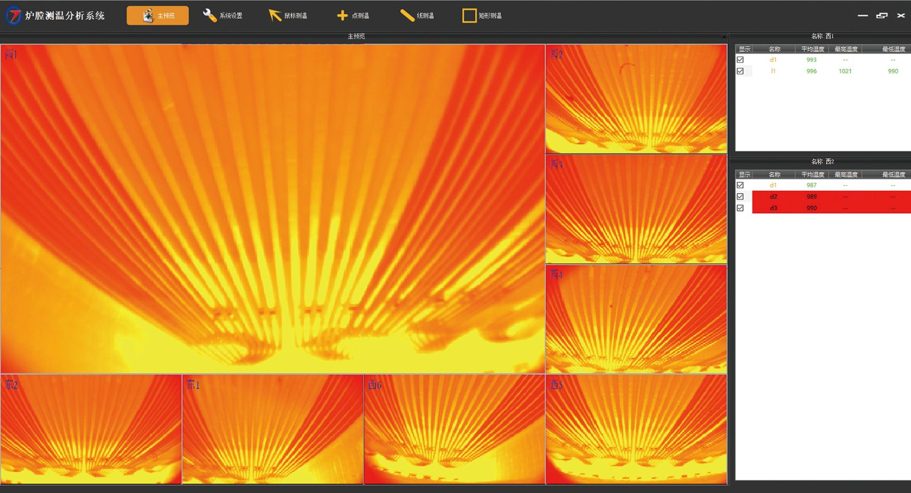Sort by 最高温度 column in 西1 table
Viewport: 911px width, 493px height.
(846, 49)
